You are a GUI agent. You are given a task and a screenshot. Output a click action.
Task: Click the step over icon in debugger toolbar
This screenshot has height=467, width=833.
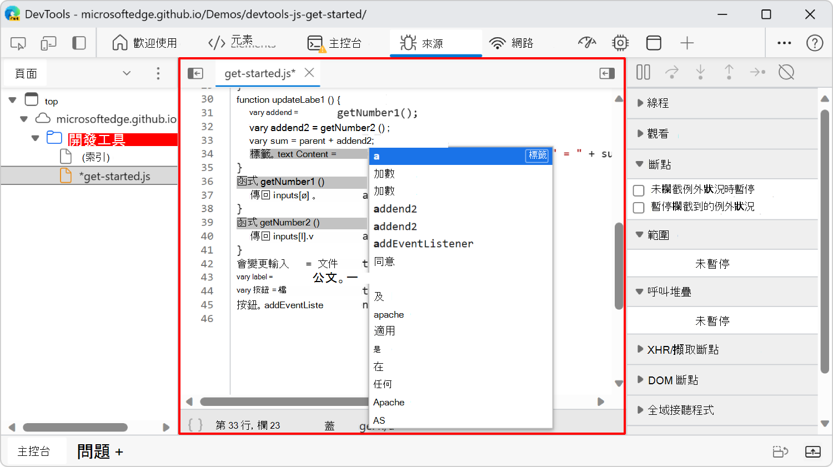pos(672,72)
